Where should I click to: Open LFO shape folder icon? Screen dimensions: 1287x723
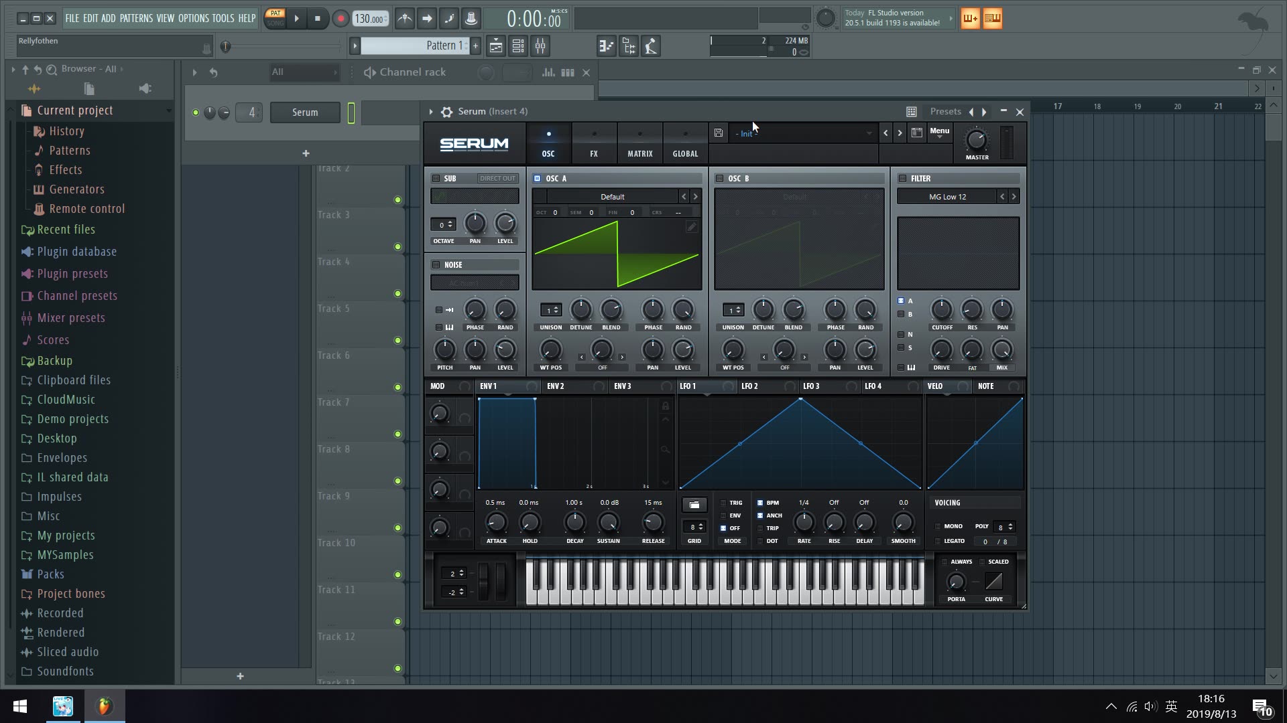(694, 505)
